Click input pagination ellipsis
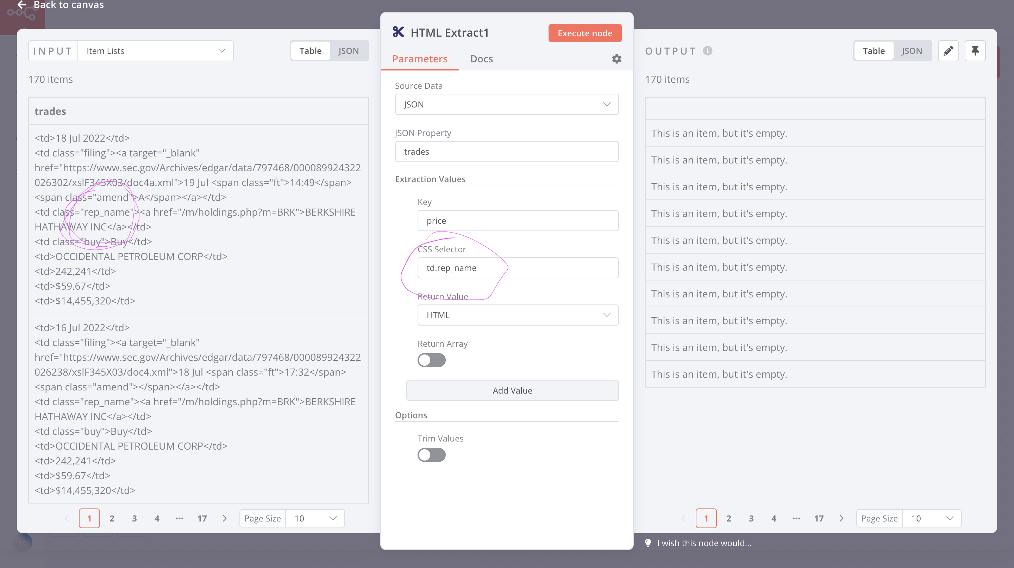 coord(180,518)
